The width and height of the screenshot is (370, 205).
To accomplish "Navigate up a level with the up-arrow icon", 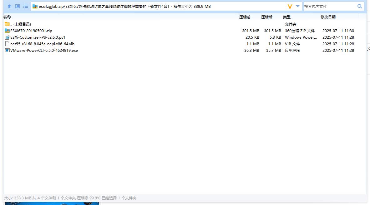I will pyautogui.click(x=9, y=6).
